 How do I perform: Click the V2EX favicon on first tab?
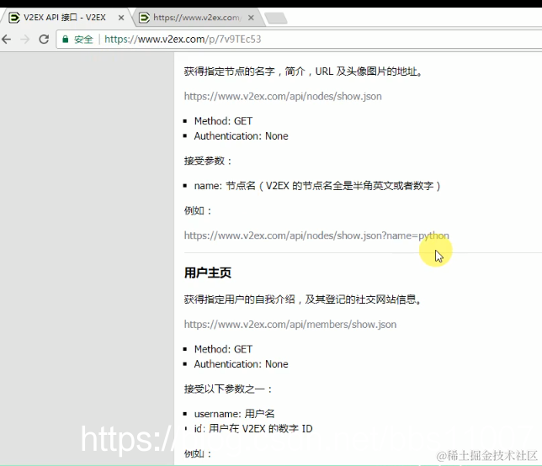tap(13, 18)
